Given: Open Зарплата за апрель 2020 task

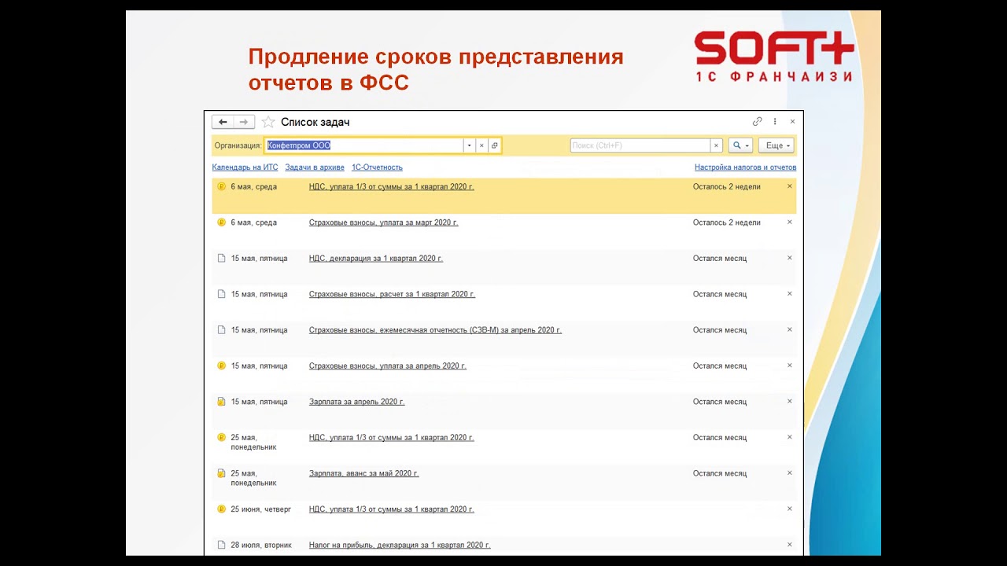Looking at the screenshot, I should click(356, 402).
